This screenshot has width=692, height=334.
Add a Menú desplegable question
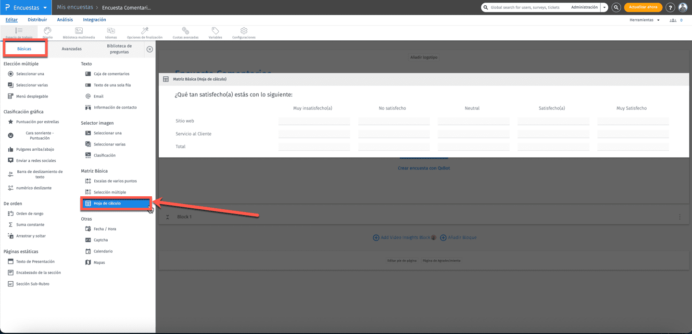pos(28,96)
